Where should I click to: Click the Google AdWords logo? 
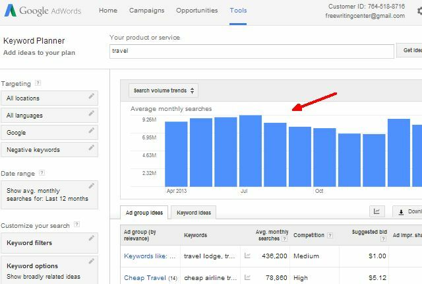pyautogui.click(x=42, y=11)
